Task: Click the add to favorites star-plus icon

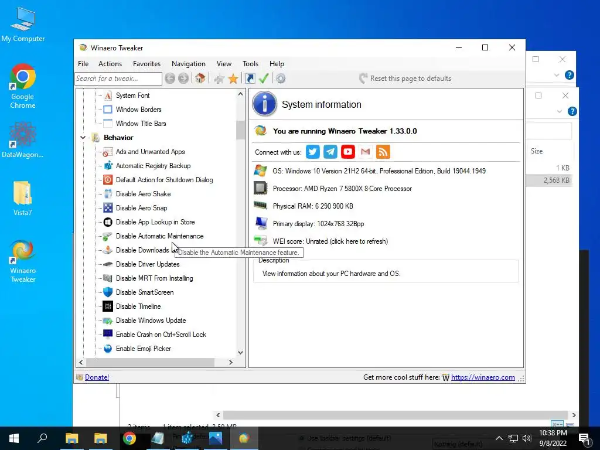Action: [x=219, y=79]
